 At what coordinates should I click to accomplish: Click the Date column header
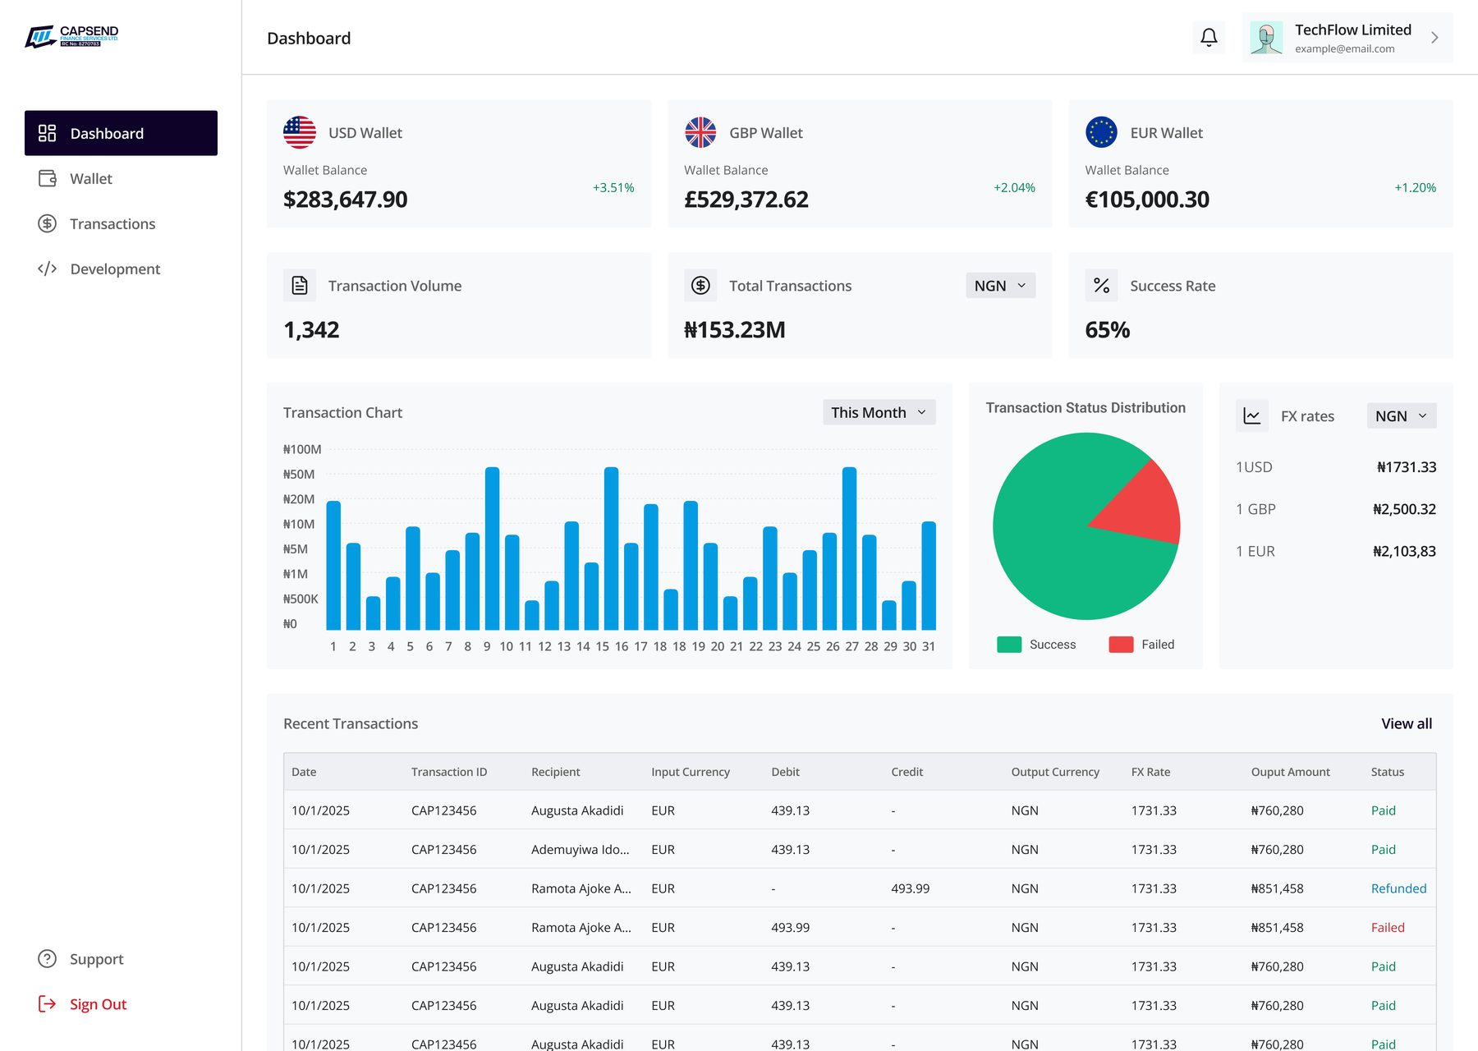[304, 772]
